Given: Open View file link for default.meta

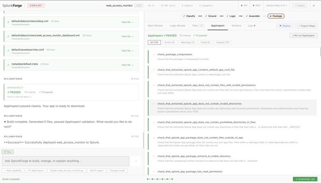Looking at the screenshot, I should coord(127,65).
